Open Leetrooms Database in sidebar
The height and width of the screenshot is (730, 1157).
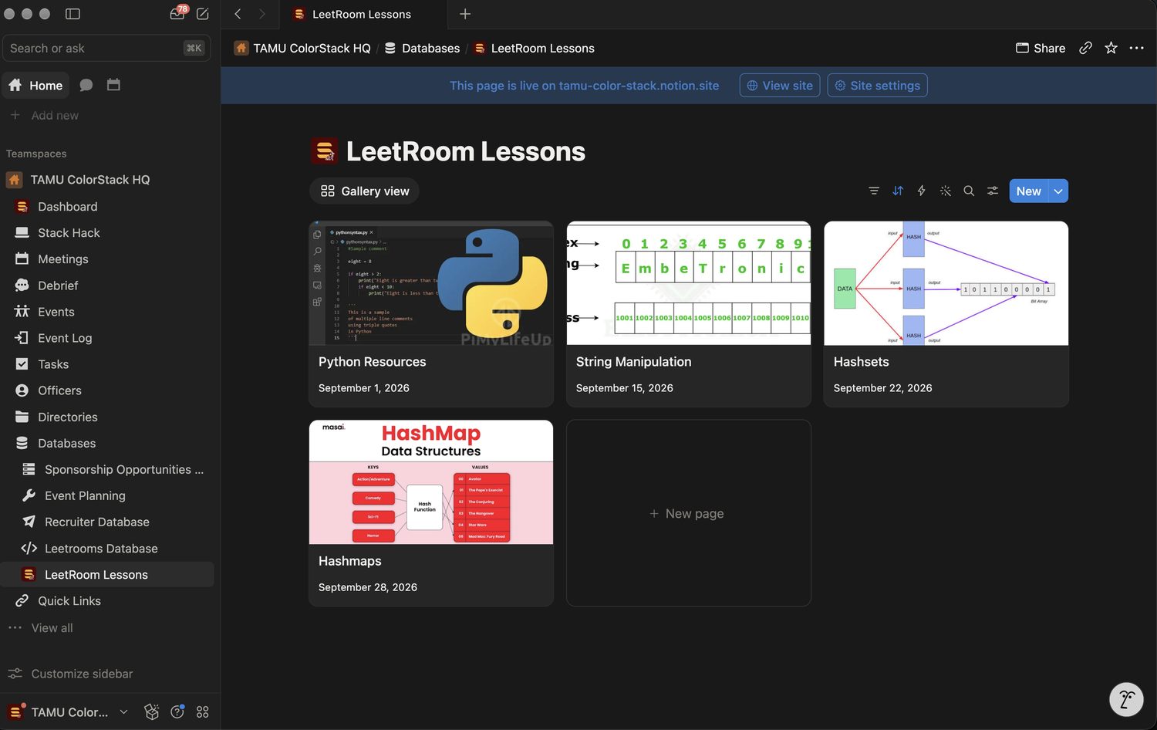101,549
